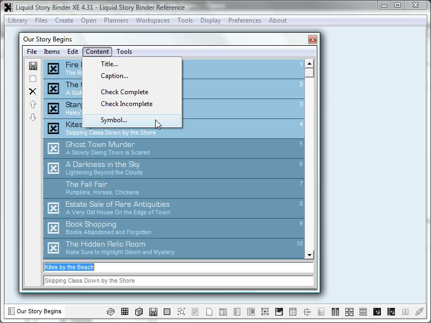Move item up with the up arrow icon
Viewport: 431px width, 323px height.
(x=33, y=104)
